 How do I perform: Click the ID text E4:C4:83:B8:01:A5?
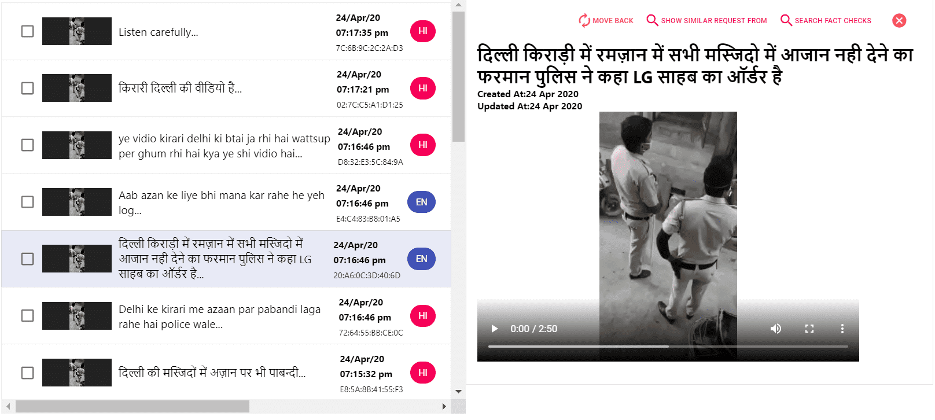368,219
